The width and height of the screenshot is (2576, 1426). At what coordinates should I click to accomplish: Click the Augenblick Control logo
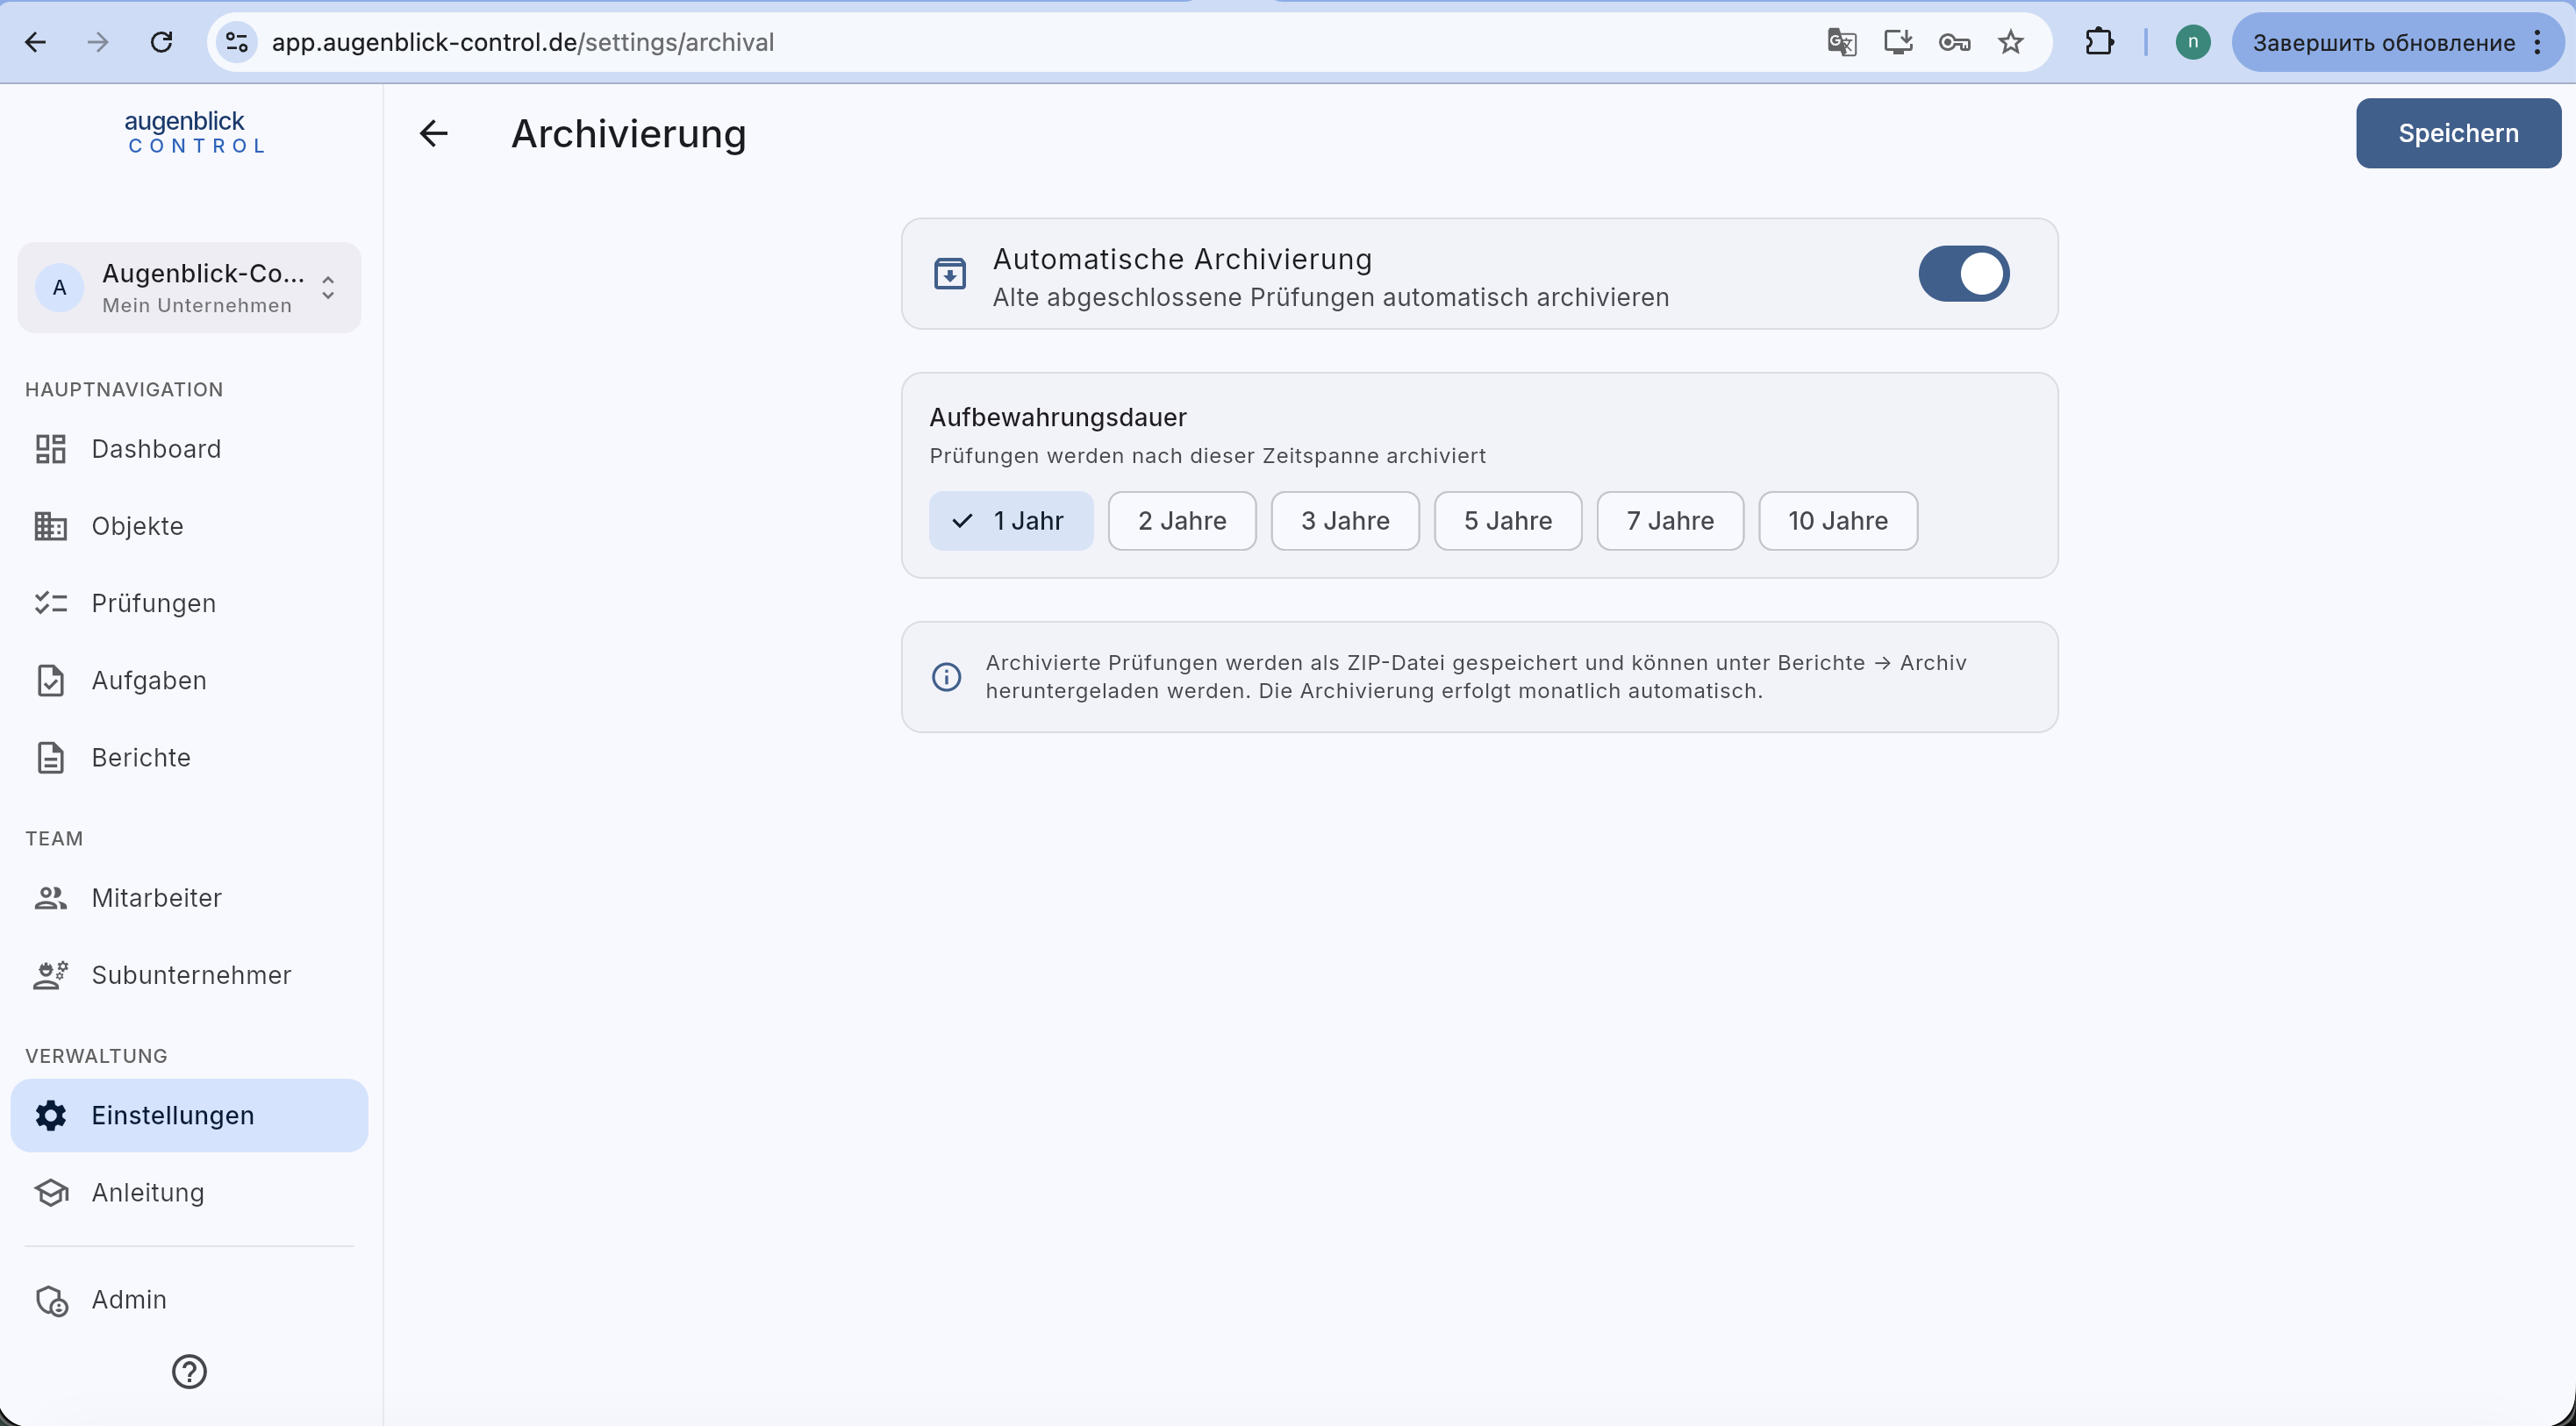point(195,132)
